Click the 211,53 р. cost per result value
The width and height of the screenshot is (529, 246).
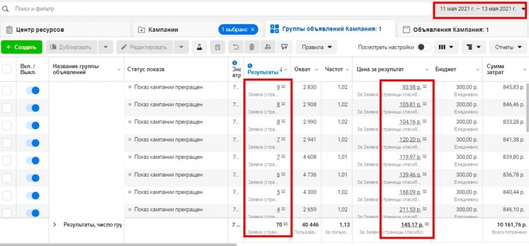click(410, 210)
